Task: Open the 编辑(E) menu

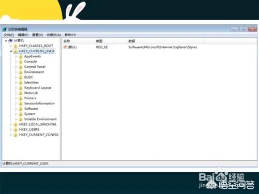Action: [23, 35]
